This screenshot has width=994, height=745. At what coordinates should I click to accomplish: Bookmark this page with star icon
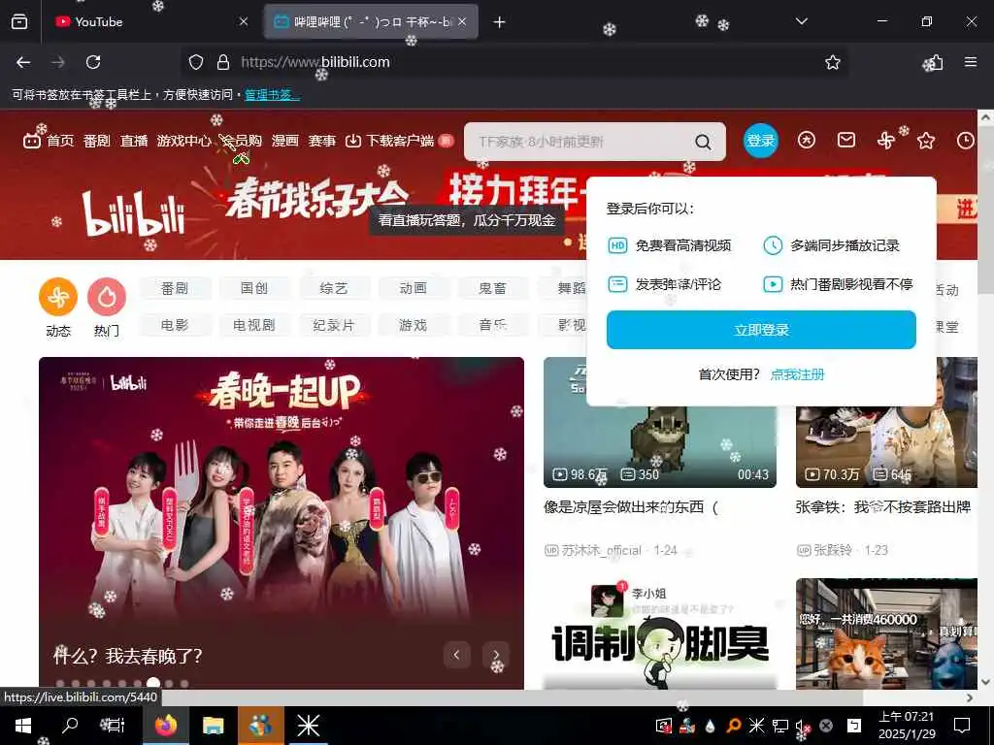[x=832, y=62]
